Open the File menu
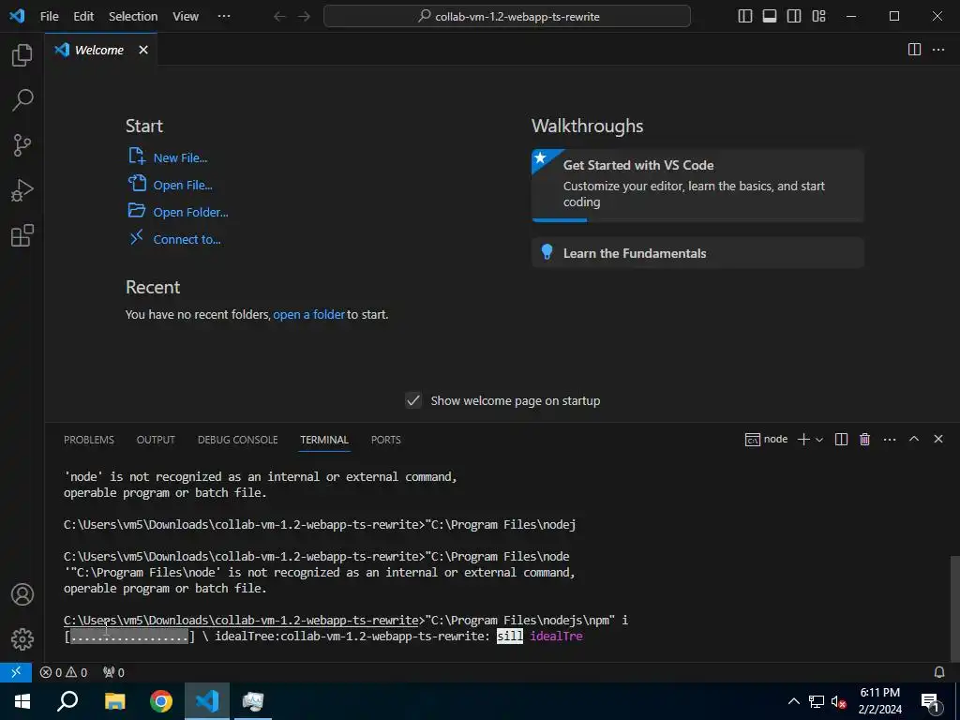Screen dimensions: 960x720 coord(49,17)
